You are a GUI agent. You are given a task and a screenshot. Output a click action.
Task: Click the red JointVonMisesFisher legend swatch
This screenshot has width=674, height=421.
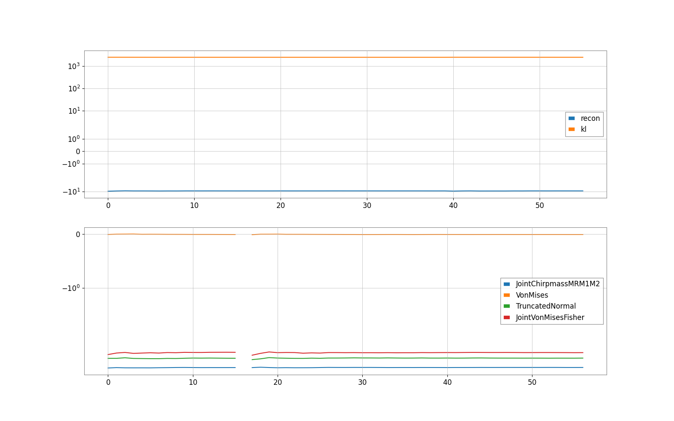pyautogui.click(x=507, y=317)
